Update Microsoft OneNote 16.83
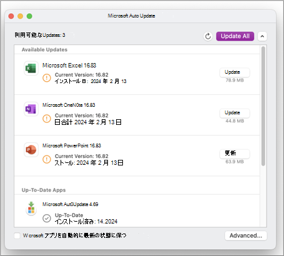Image resolution: width=284 pixels, height=256 pixels. [x=235, y=113]
